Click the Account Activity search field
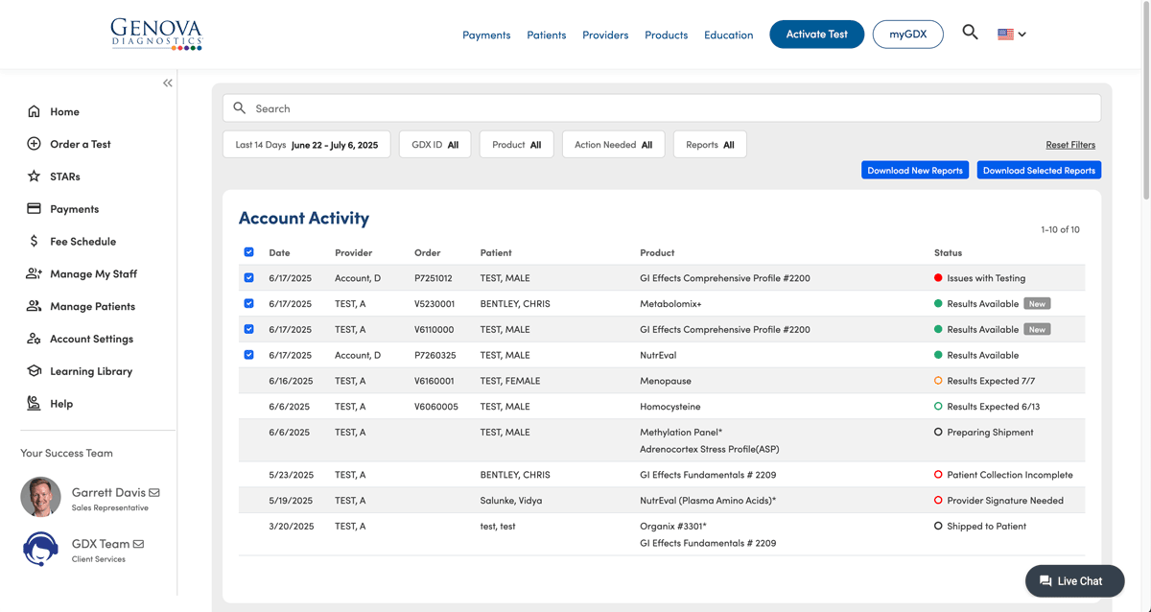1151x612 pixels. 662,108
